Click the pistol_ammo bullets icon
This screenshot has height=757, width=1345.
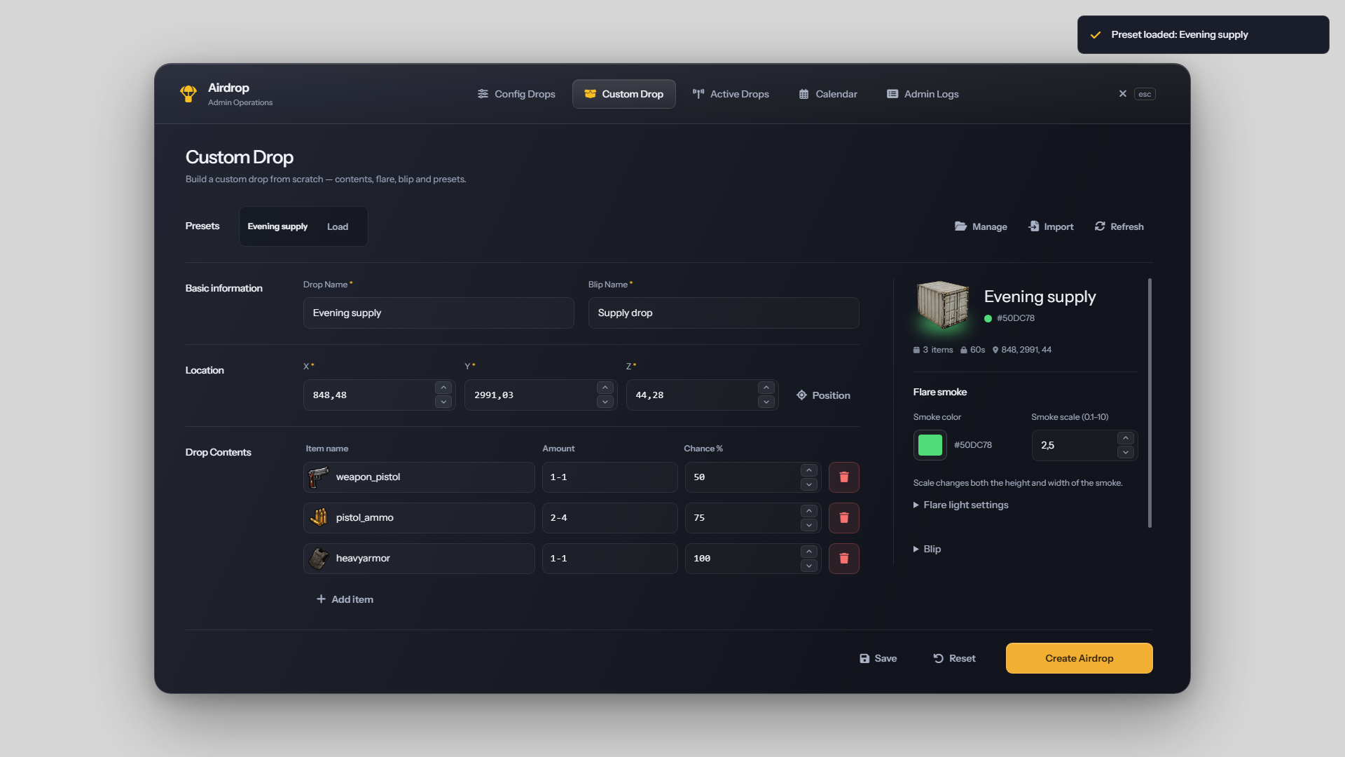pyautogui.click(x=319, y=518)
